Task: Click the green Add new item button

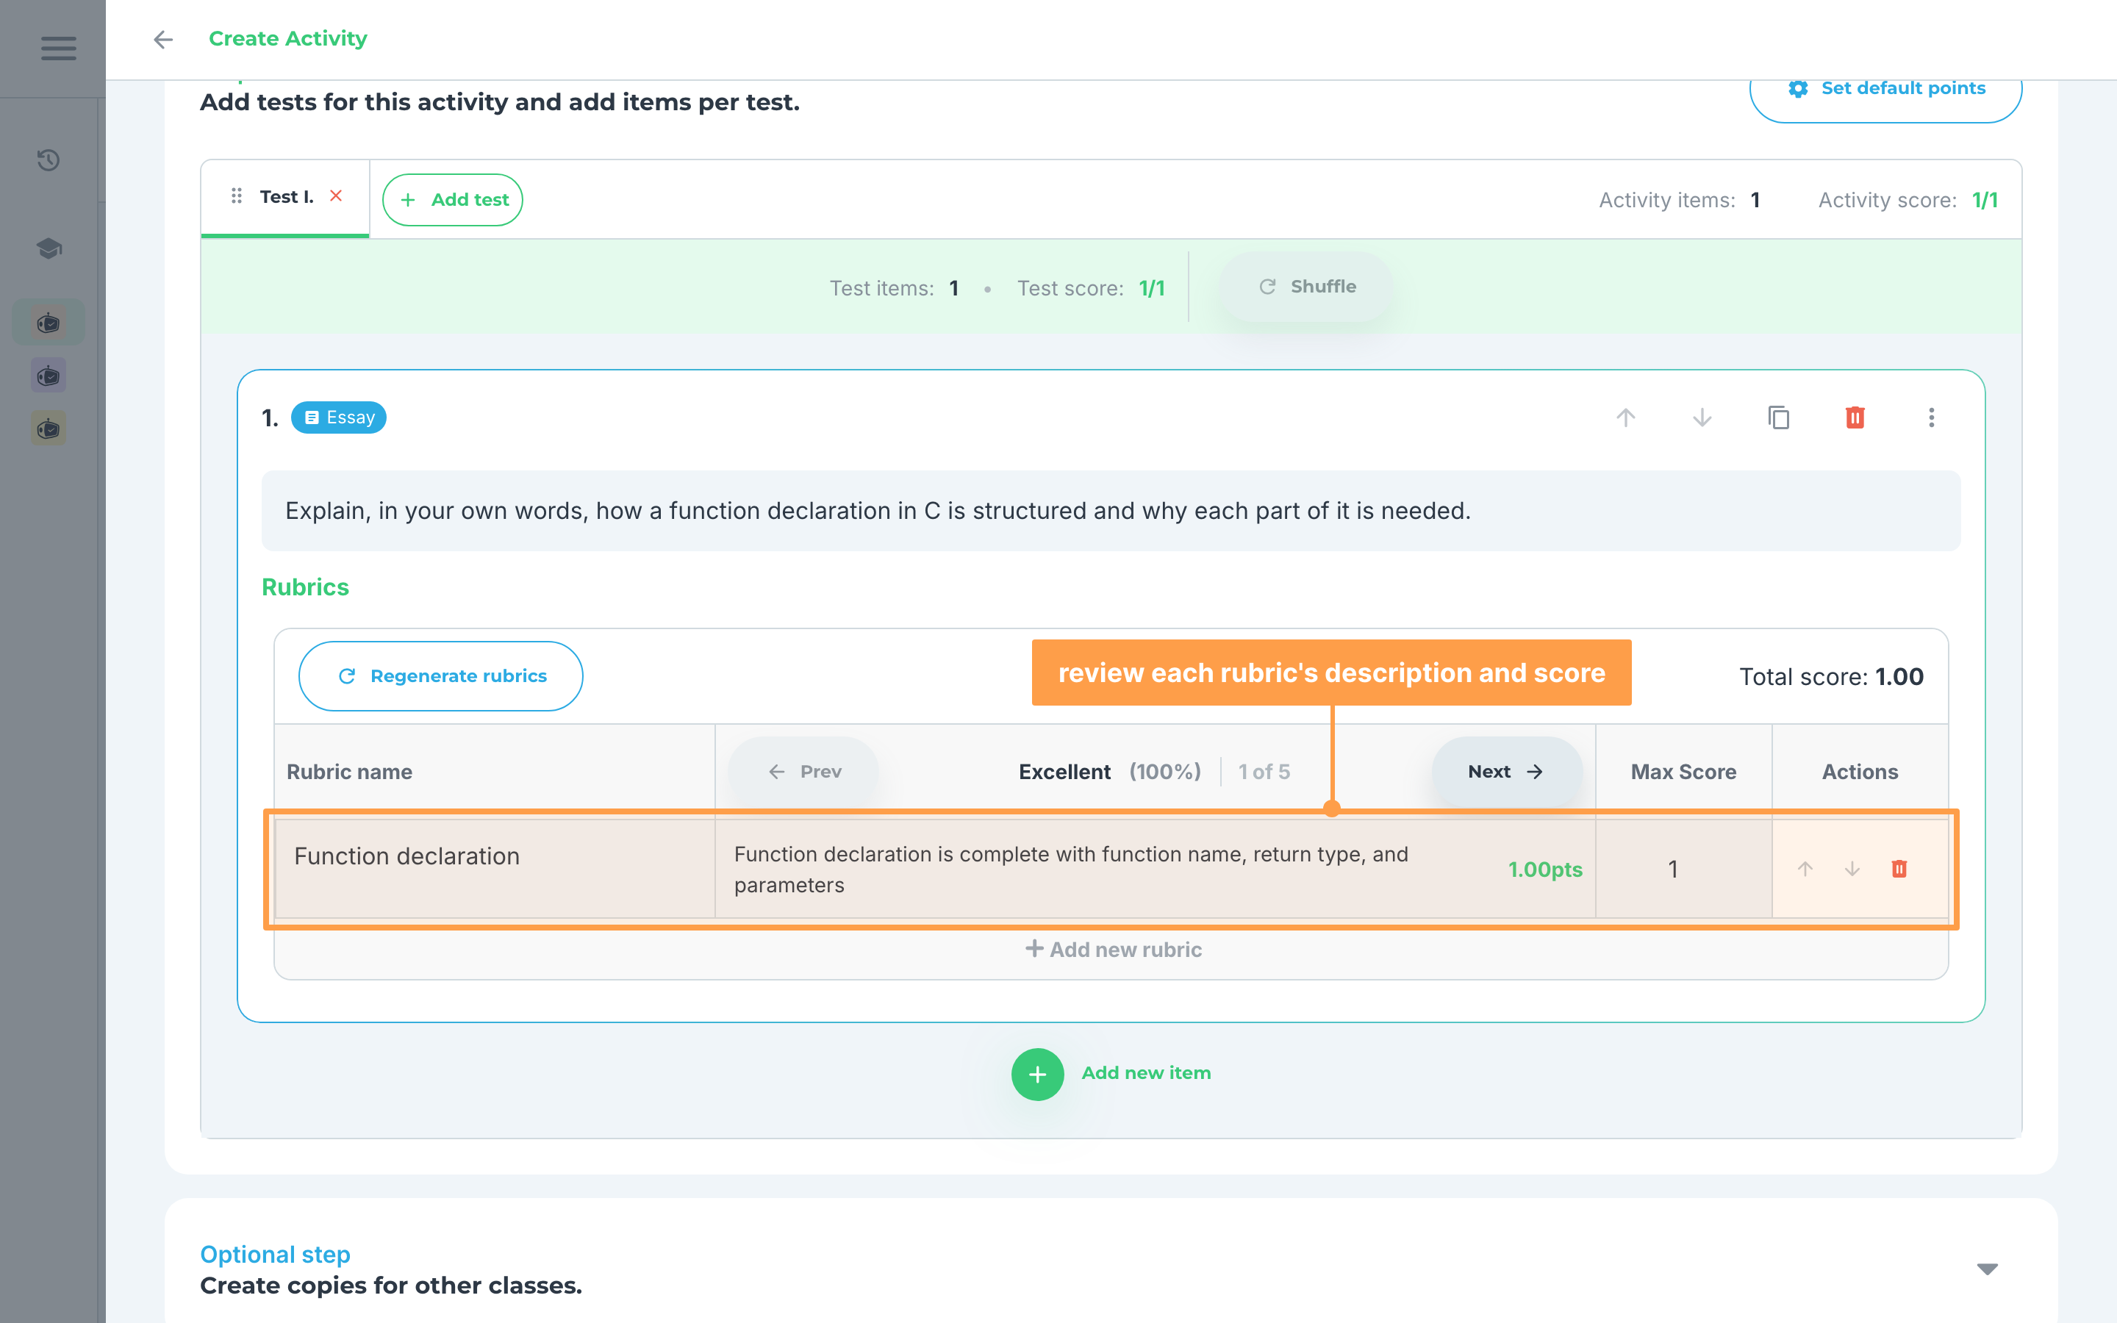Action: click(1111, 1074)
